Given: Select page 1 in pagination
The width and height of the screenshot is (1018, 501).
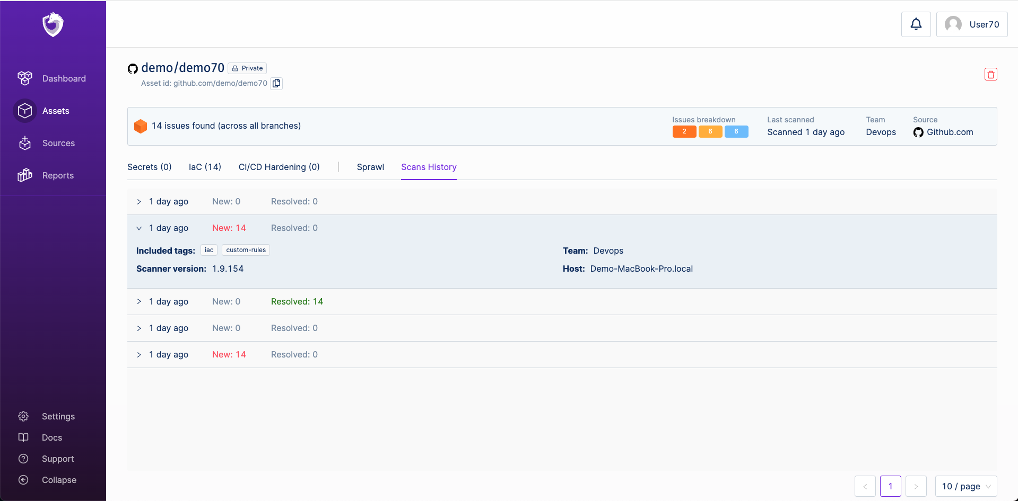Looking at the screenshot, I should [891, 486].
